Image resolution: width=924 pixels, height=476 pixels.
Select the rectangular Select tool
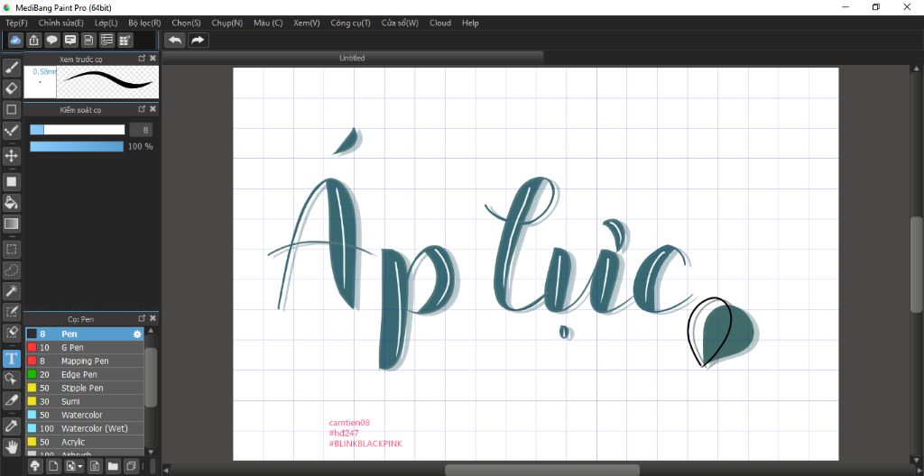pyautogui.click(x=11, y=249)
